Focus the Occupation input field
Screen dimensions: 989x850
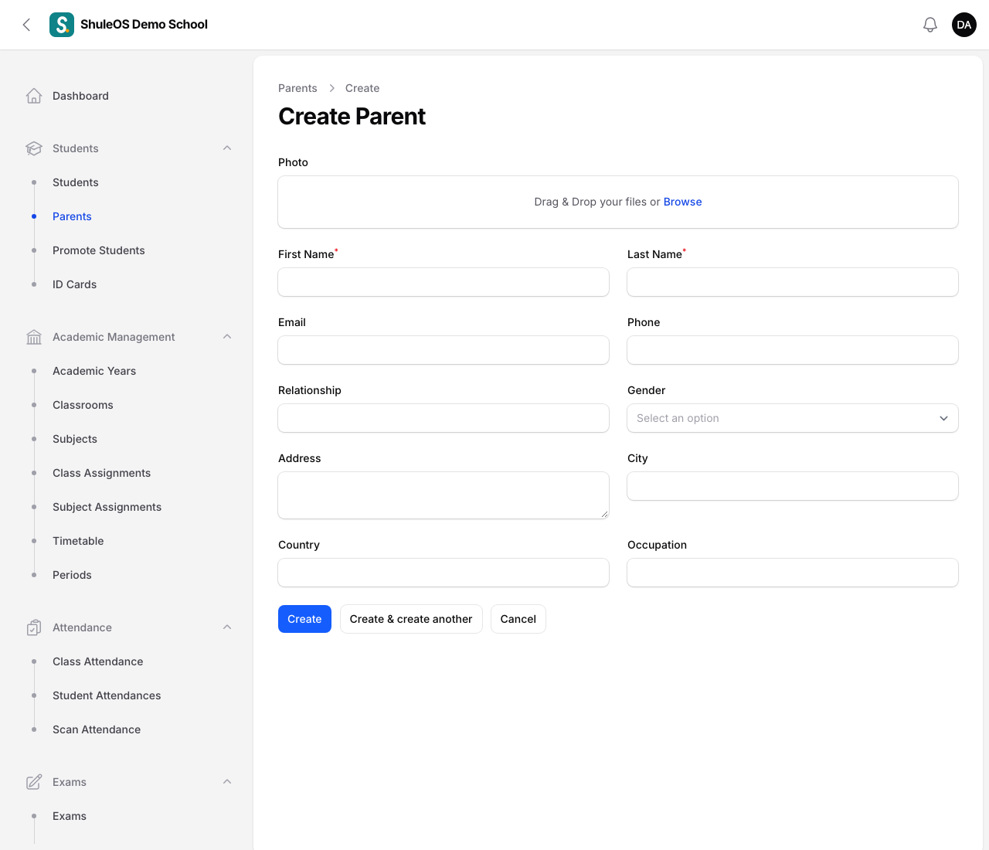click(x=793, y=573)
